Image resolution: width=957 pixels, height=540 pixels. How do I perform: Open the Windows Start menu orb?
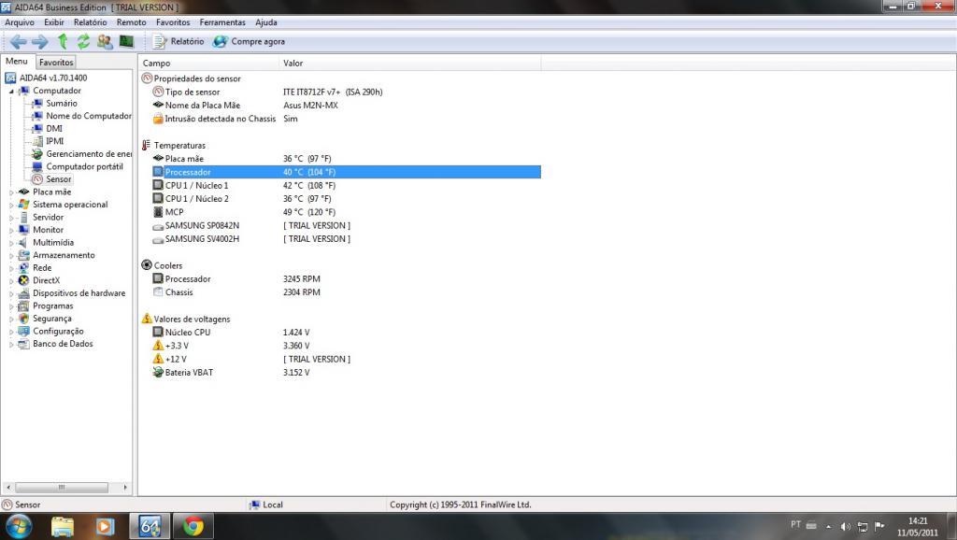pyautogui.click(x=18, y=526)
